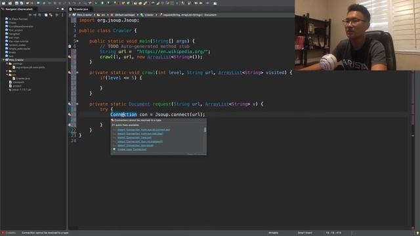Expand the bin folder
The width and height of the screenshot is (420, 236).
click(x=7, y=71)
